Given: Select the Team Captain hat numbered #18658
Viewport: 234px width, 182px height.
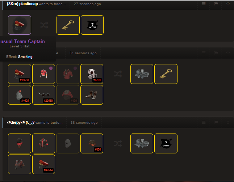Looking at the screenshot, I should pos(20,74).
